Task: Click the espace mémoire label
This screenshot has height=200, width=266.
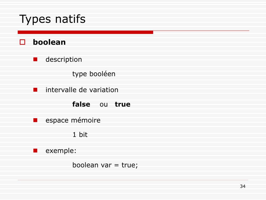Action: coord(73,120)
